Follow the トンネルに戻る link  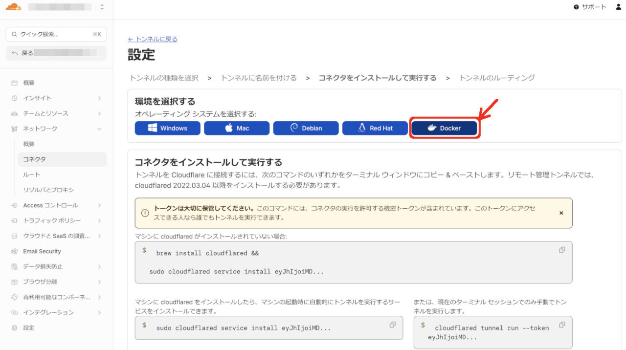point(153,39)
